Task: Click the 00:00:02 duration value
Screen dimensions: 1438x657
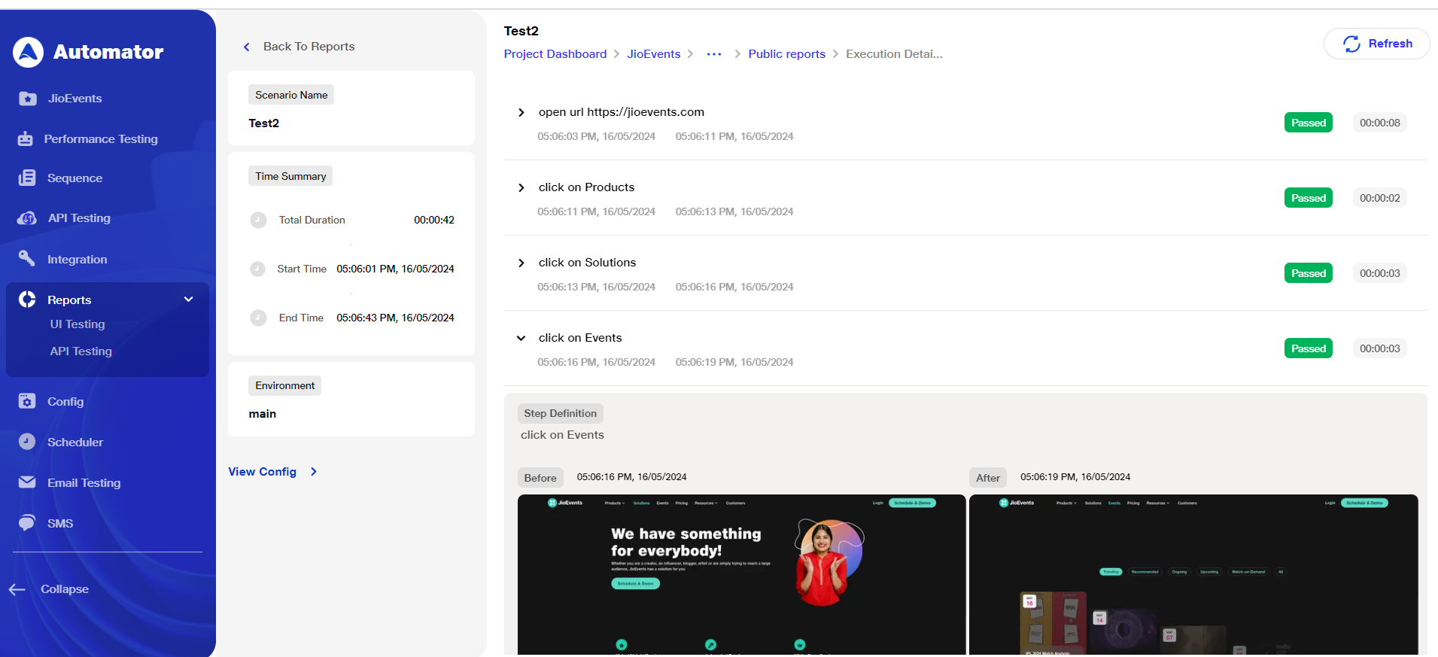Action: point(1379,198)
